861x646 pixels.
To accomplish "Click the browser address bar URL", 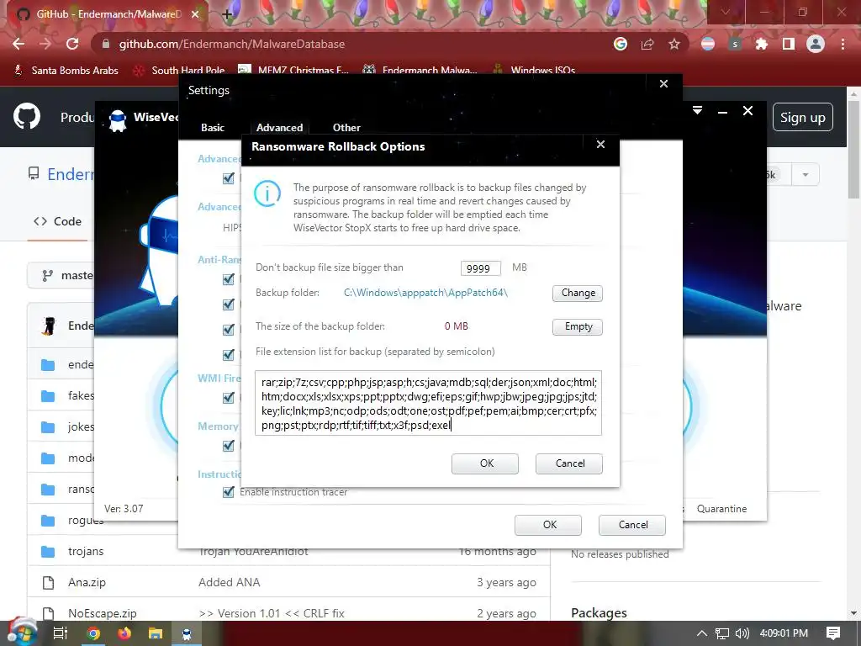I will point(232,44).
